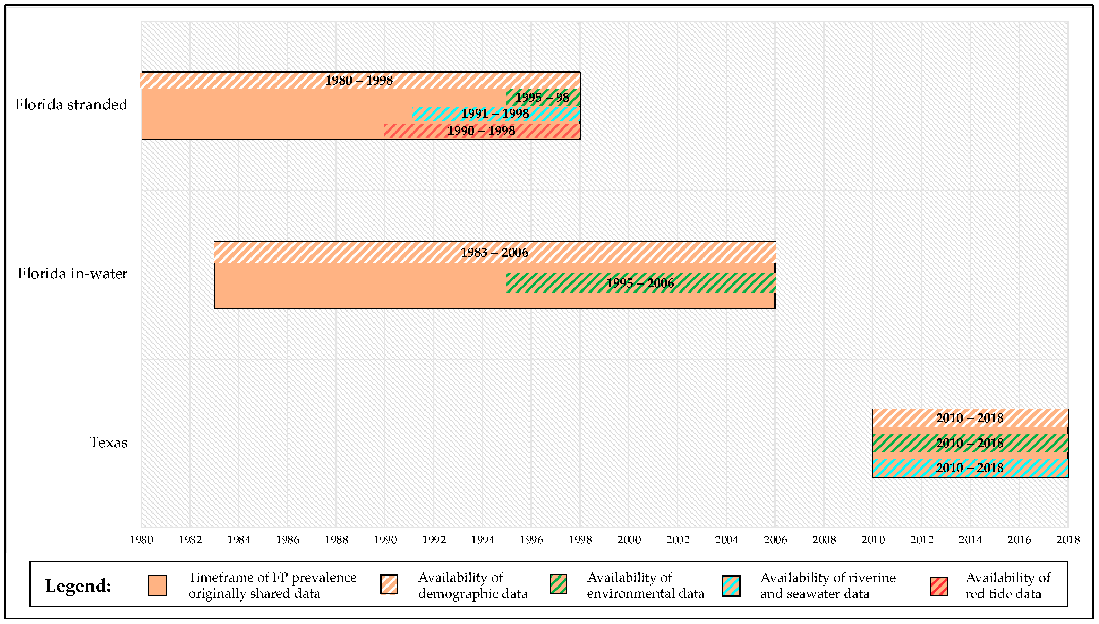The width and height of the screenshot is (1099, 624).
Task: Click Texas cyan 2010 – 2018 seawater bar
Action: point(970,468)
